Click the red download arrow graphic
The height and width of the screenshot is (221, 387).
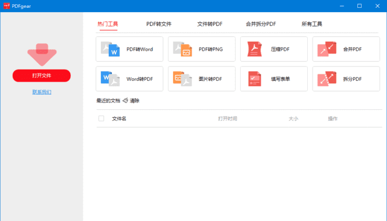pyautogui.click(x=42, y=54)
